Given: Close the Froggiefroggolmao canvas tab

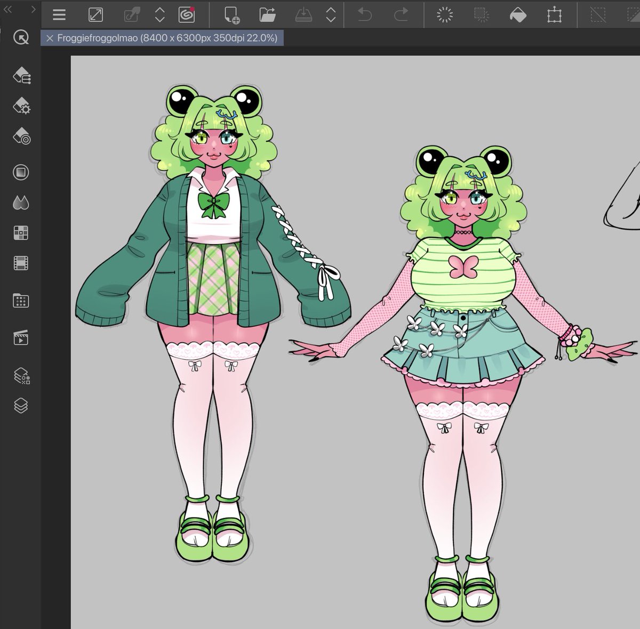Looking at the screenshot, I should pos(50,38).
